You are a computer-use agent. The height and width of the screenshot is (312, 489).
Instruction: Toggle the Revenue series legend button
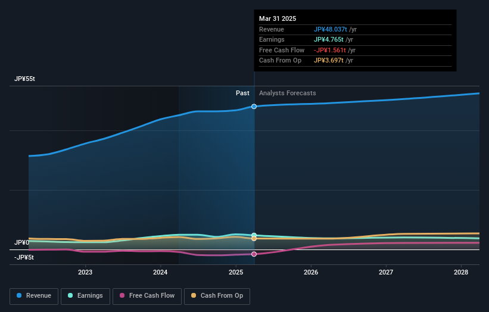(34, 296)
